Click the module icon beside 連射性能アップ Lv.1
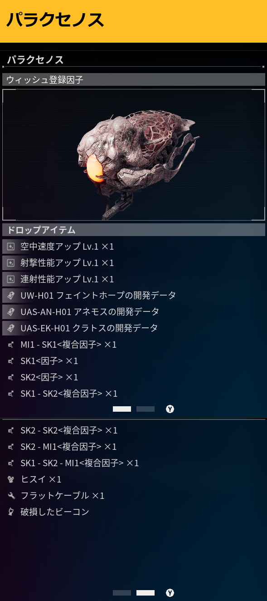 click(x=11, y=279)
